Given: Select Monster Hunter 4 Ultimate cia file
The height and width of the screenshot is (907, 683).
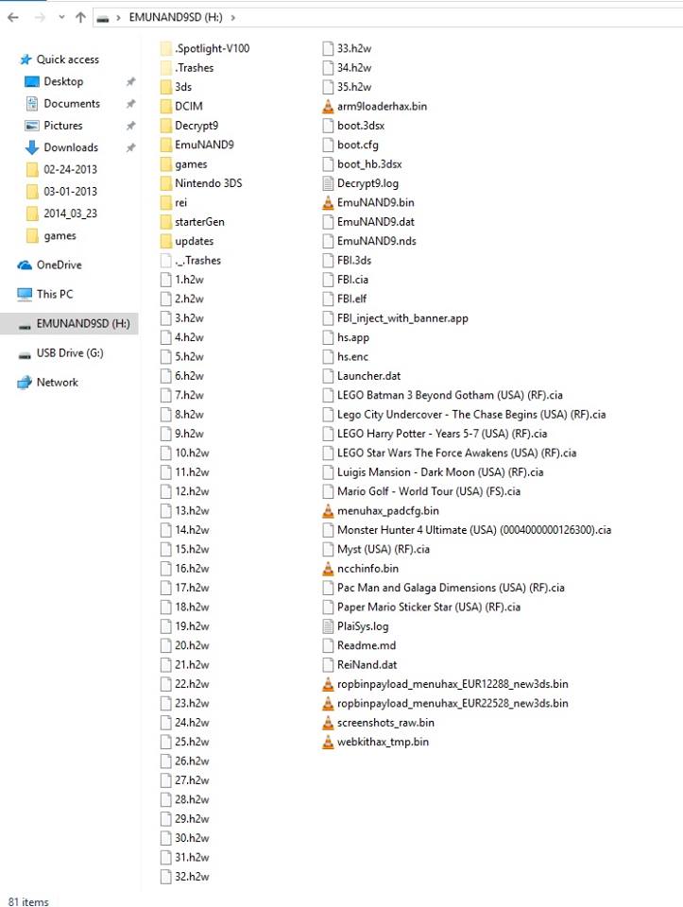Looking at the screenshot, I should (473, 529).
